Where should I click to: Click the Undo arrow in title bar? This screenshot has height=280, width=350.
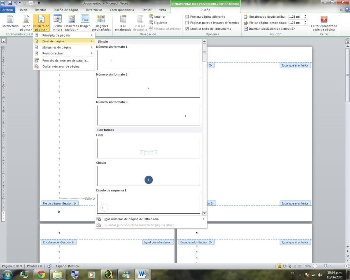(x=16, y=3)
